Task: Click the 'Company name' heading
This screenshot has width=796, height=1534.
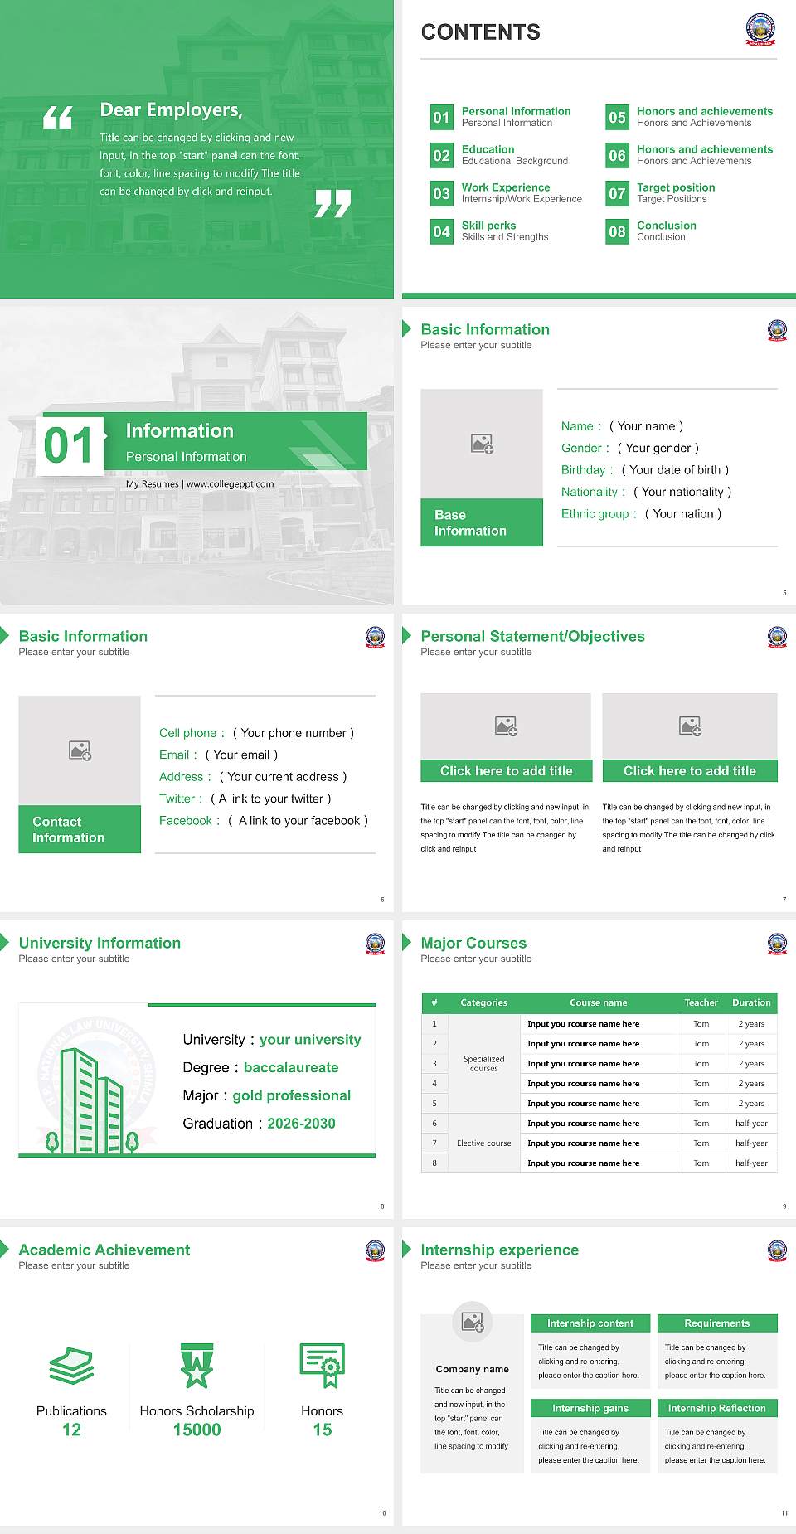Action: point(473,1369)
